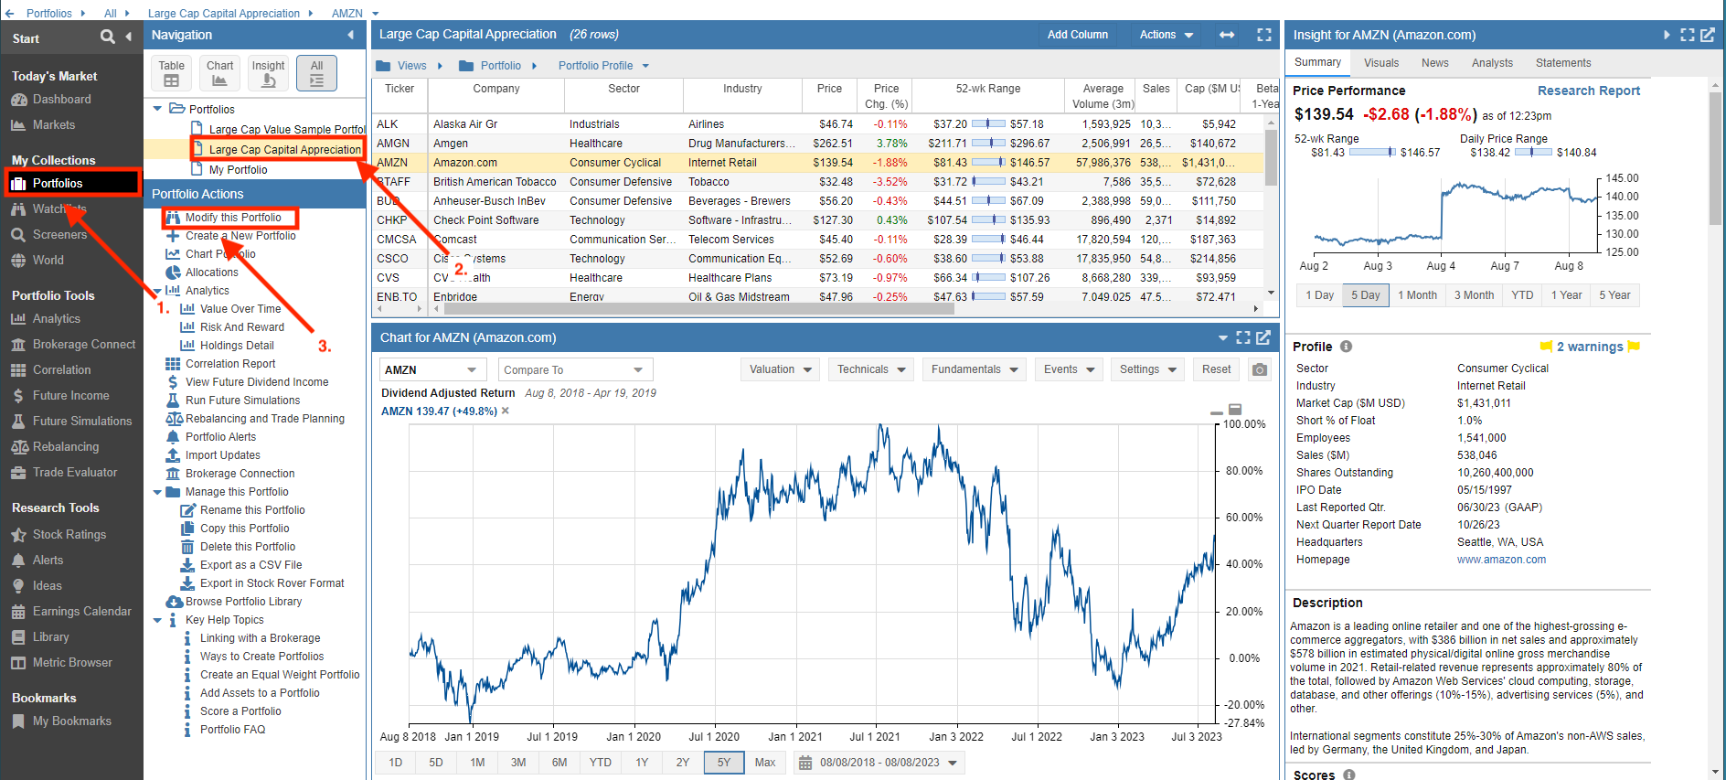Screen dimensions: 1726x780
Task: Open the www.amazon.com homepage link
Action: 1501,560
